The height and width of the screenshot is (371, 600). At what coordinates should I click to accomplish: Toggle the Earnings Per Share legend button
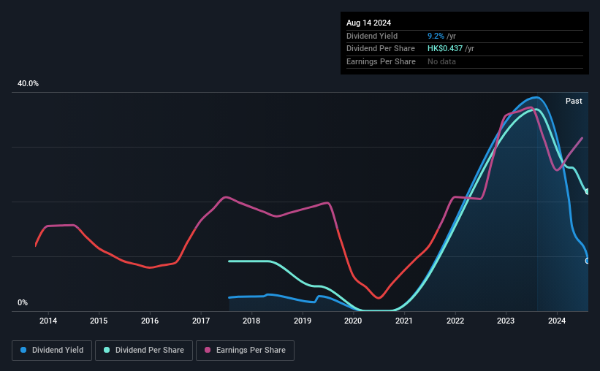246,351
